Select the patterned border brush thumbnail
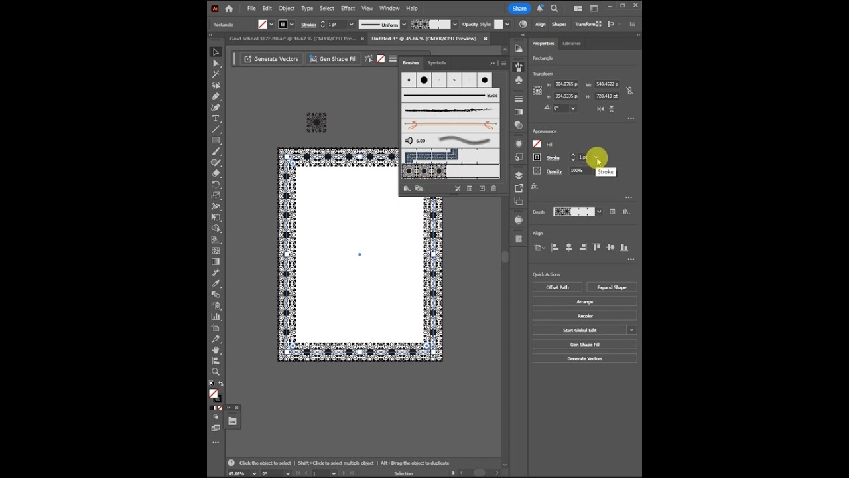This screenshot has height=478, width=849. 450,172
